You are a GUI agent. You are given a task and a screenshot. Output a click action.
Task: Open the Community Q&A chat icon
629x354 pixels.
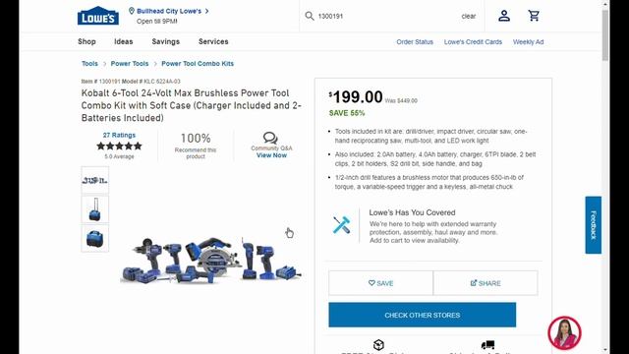270,138
